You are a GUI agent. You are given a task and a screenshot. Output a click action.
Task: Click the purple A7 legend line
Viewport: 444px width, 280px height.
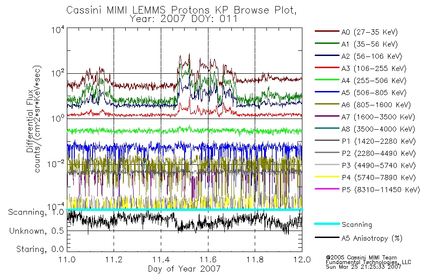click(327, 116)
